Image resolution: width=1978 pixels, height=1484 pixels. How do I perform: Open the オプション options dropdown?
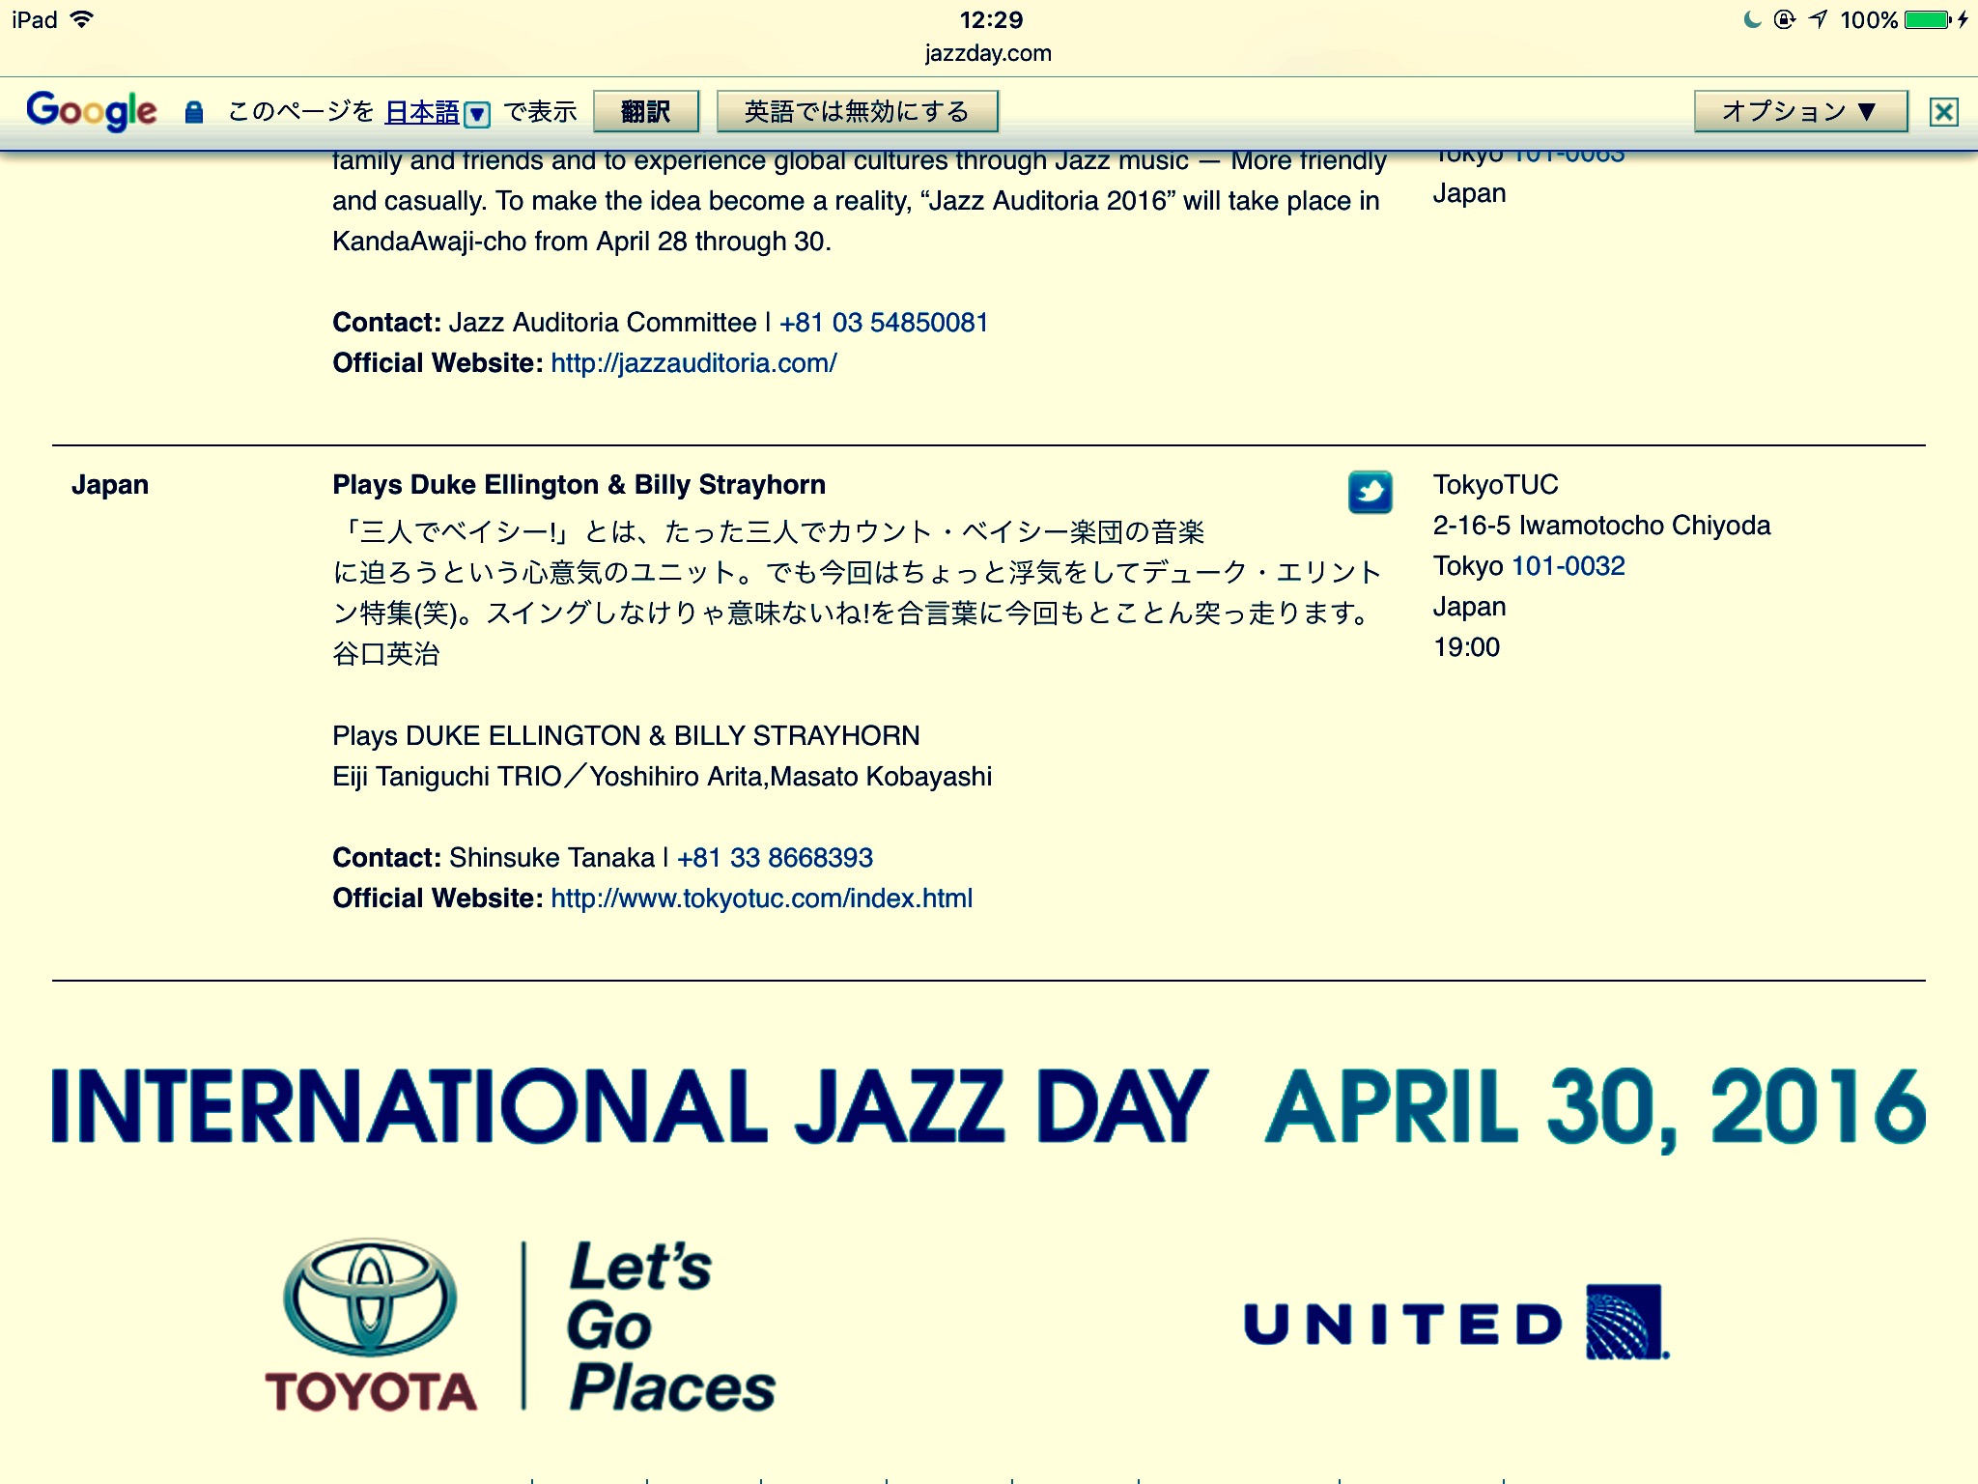[1800, 111]
